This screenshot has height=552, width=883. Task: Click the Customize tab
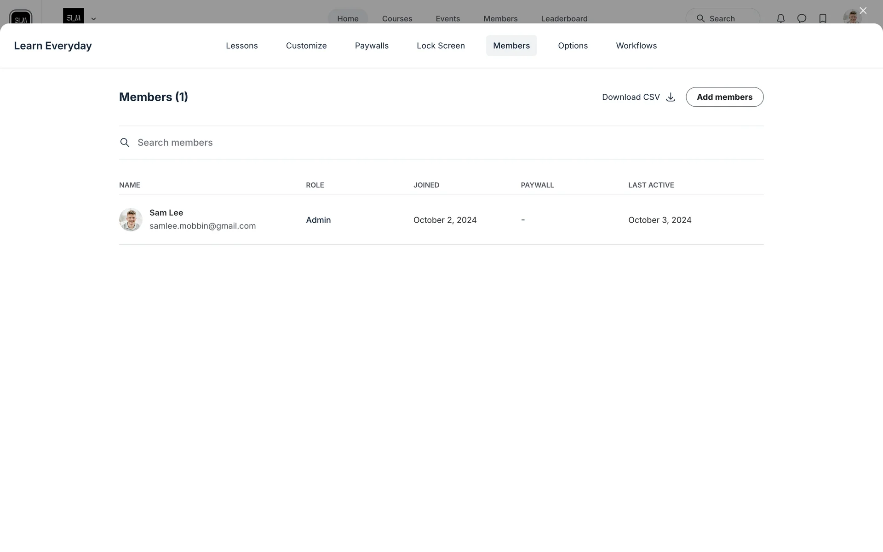306,46
